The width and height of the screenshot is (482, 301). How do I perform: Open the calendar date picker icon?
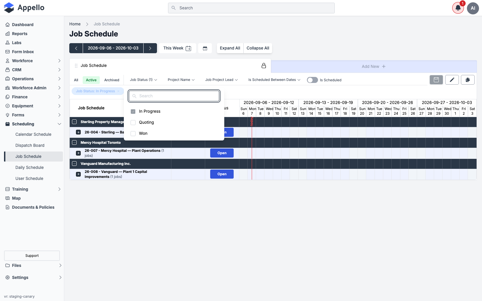pos(205,48)
